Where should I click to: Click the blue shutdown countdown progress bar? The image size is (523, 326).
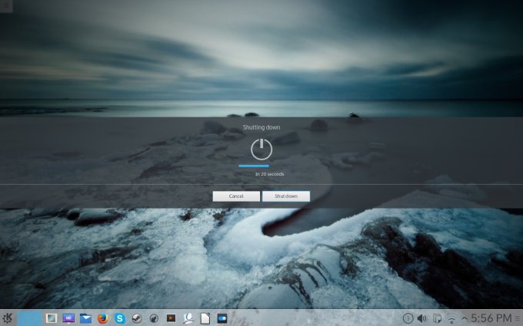coord(254,166)
